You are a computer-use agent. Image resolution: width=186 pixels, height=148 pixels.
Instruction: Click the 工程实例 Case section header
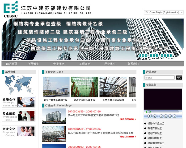click(89, 72)
